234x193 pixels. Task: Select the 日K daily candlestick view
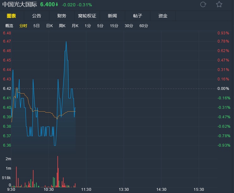click(x=50, y=26)
